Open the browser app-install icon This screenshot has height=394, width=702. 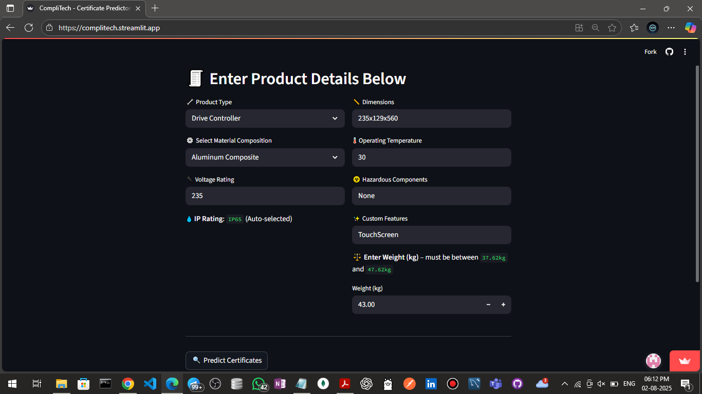(579, 28)
